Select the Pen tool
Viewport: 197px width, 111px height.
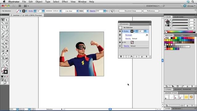(3, 27)
